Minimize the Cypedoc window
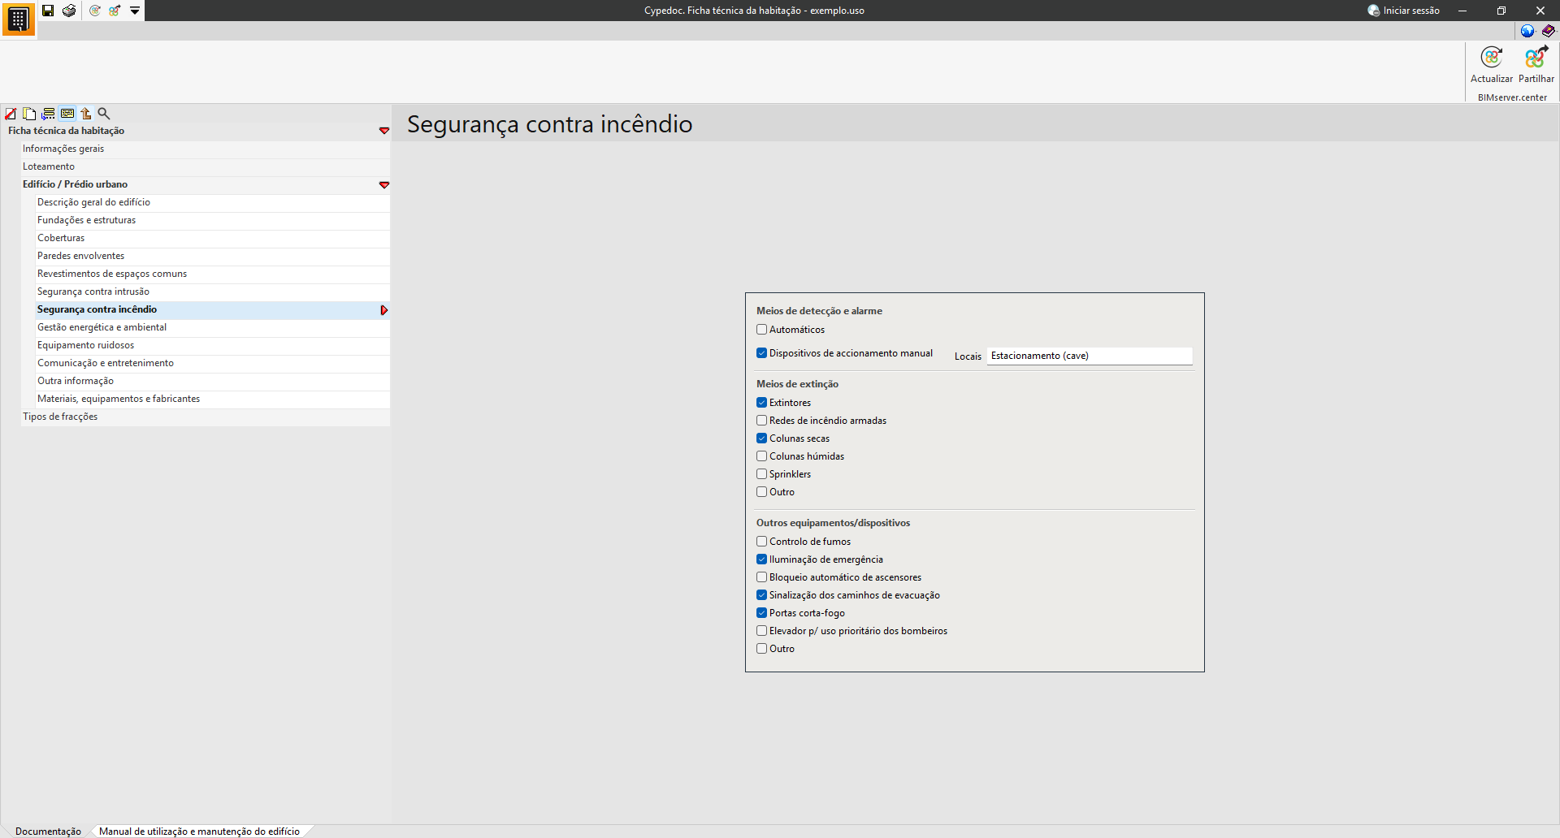 (x=1462, y=11)
